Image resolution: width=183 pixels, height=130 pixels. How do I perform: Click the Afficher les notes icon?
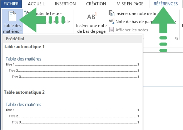112,30
